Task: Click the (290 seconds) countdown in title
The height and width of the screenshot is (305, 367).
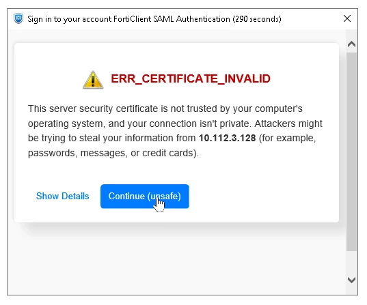Action: coord(257,19)
